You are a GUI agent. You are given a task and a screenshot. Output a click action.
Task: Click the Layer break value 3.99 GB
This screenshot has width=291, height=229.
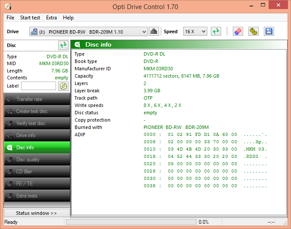point(152,91)
